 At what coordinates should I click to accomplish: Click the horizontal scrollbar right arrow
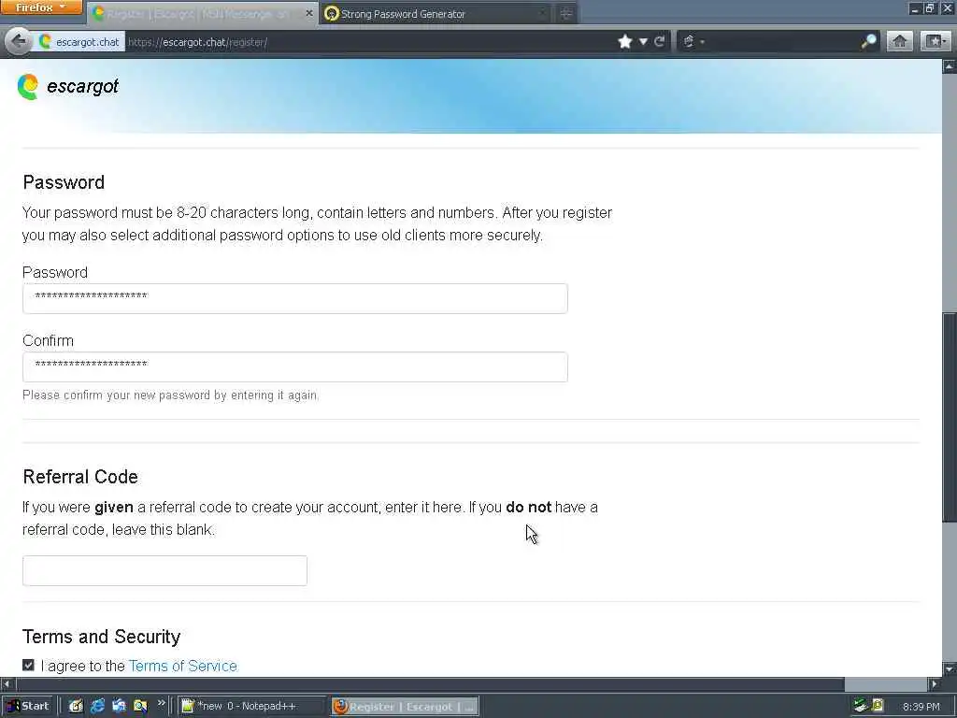pyautogui.click(x=934, y=683)
